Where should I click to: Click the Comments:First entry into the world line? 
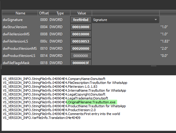click(x=61, y=114)
